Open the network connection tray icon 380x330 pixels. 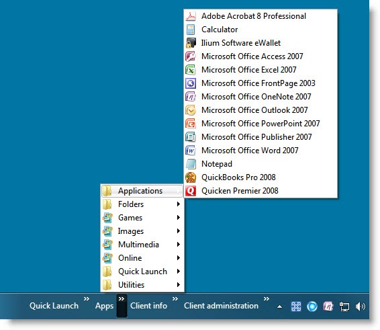tap(344, 306)
